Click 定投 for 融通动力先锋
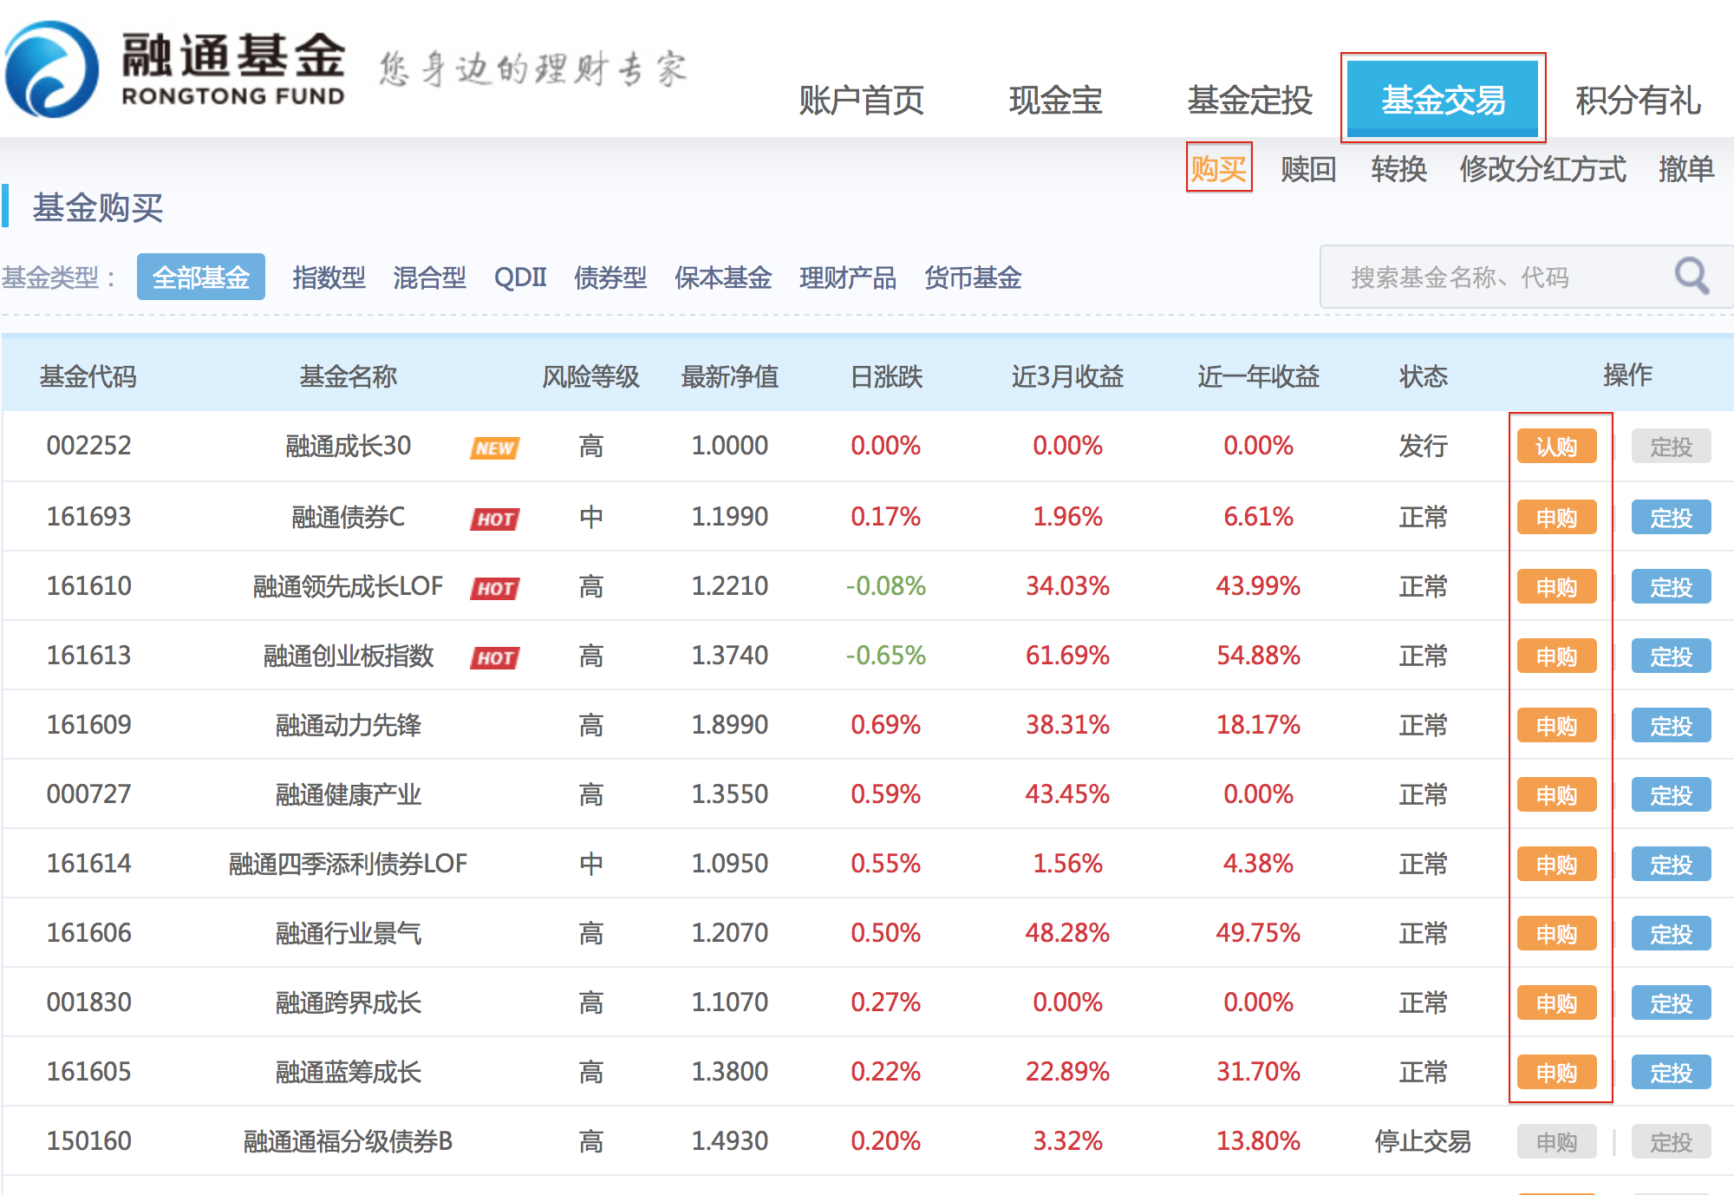 pyautogui.click(x=1671, y=726)
